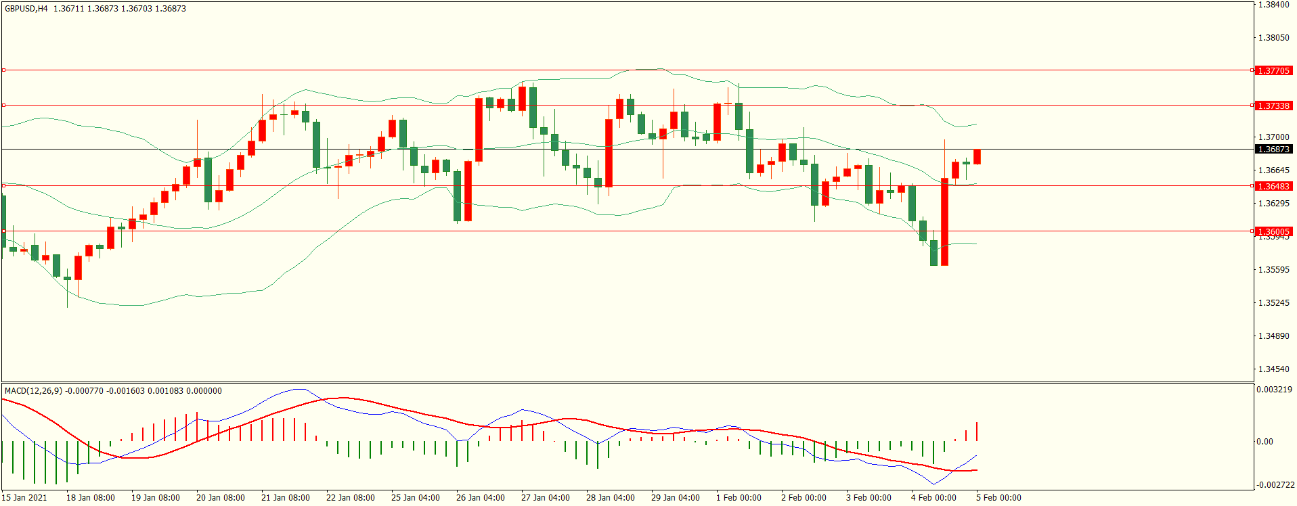This screenshot has width=1297, height=506.
Task: Click the 5 Feb 00:00 time label
Action: [998, 498]
